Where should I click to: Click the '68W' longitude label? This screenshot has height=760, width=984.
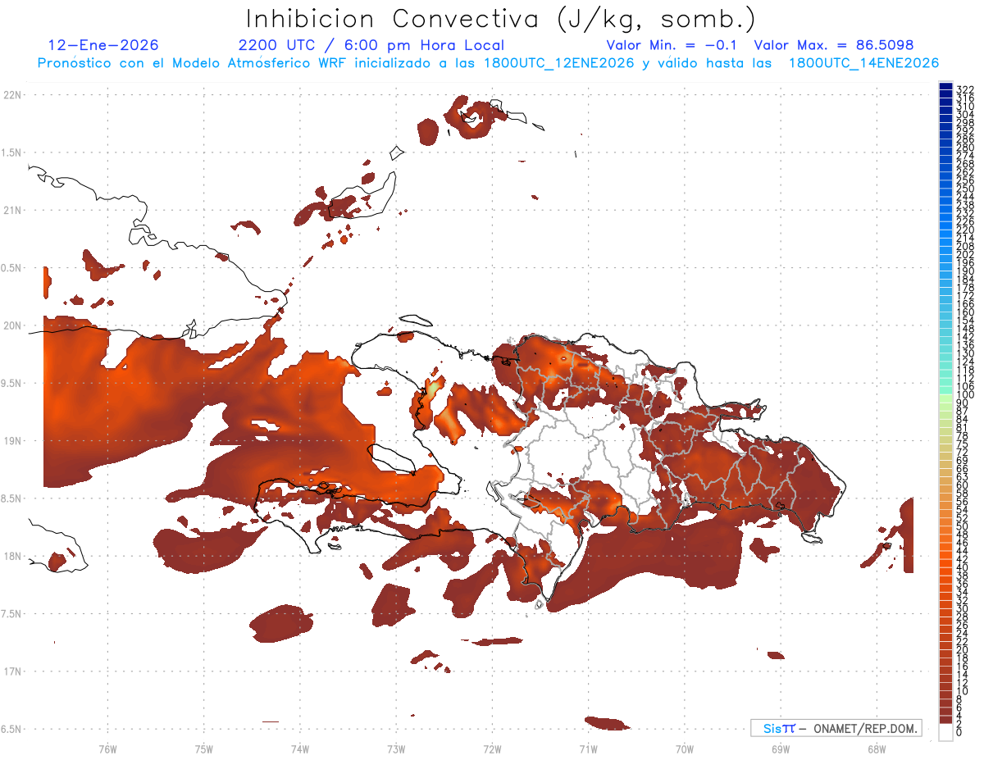(877, 749)
